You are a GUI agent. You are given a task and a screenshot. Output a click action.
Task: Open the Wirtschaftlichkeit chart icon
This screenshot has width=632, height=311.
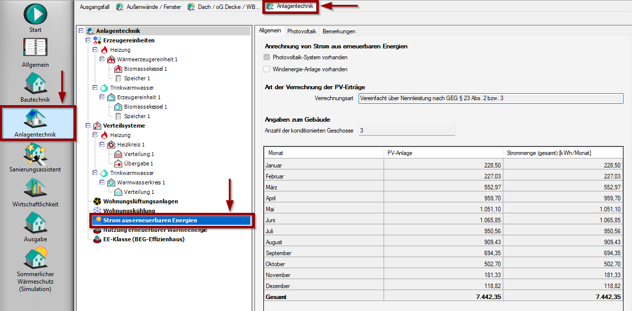tap(35, 188)
